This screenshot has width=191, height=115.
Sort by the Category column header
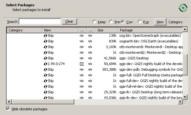click(24, 30)
